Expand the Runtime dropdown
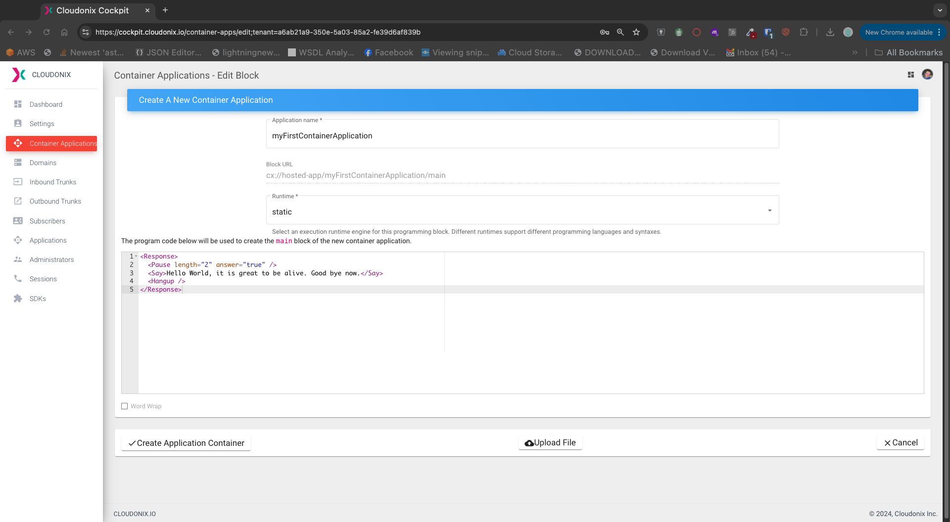Screen dimensions: 950x522 (x=769, y=211)
